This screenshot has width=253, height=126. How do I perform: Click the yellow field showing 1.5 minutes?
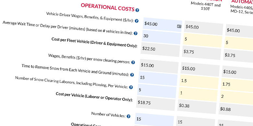[x=199, y=82]
